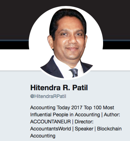Click the word Director: in the bio
Screen dimensions: 130x141
coord(84,122)
